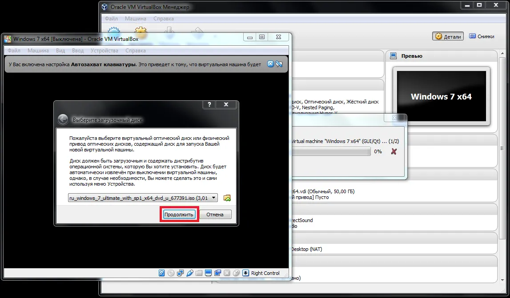Suppress future keyboard capture notifications icon
The image size is (510, 298).
(279, 64)
